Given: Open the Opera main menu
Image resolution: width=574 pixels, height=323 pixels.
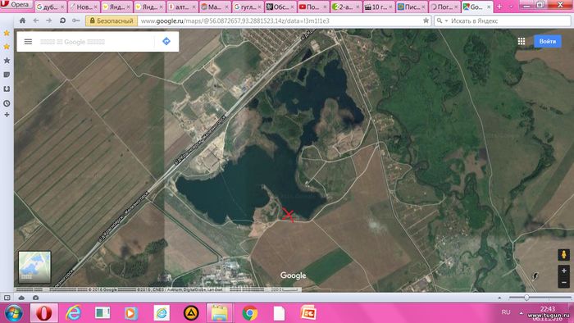Looking at the screenshot, I should tap(16, 5).
